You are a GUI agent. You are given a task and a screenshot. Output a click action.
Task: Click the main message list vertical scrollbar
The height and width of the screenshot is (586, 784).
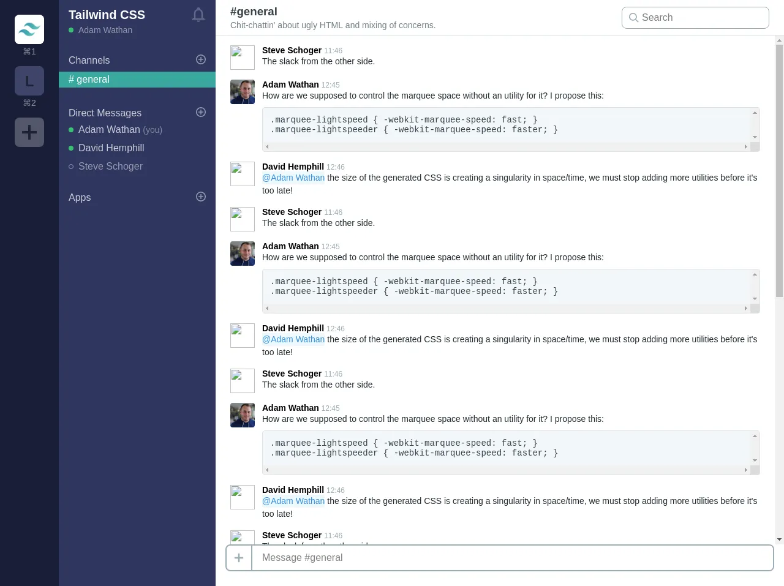(x=779, y=171)
